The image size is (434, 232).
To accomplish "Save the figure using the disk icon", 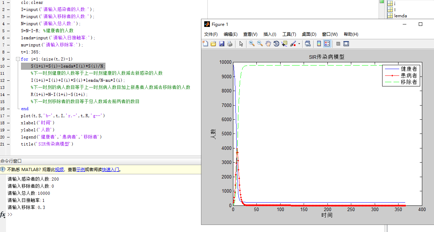I will tap(222, 44).
